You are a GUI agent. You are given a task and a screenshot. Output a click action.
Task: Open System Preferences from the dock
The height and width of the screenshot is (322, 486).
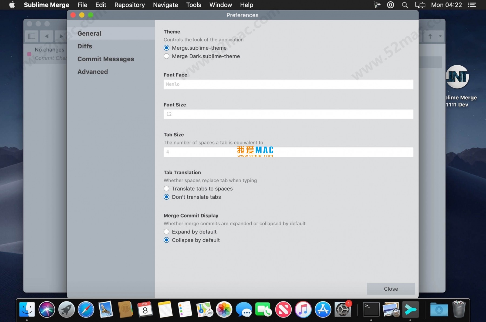pos(342,309)
